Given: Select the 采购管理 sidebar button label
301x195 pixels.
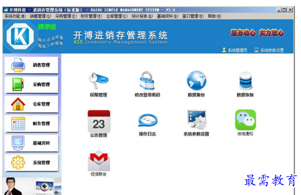Looking at the screenshot, I should tap(41, 84).
